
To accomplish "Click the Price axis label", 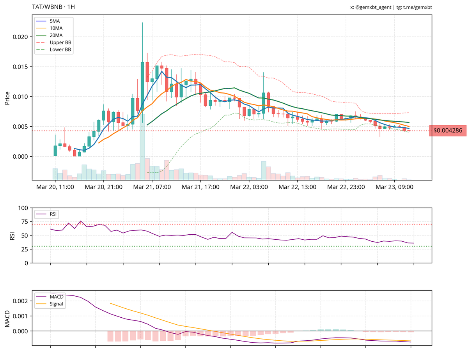I will click(7, 97).
